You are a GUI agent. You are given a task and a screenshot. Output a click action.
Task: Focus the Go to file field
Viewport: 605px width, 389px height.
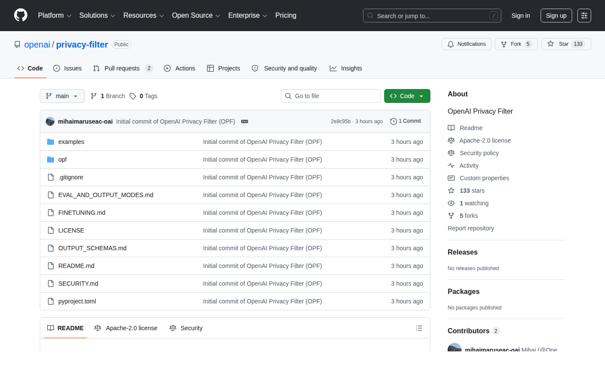click(x=331, y=96)
